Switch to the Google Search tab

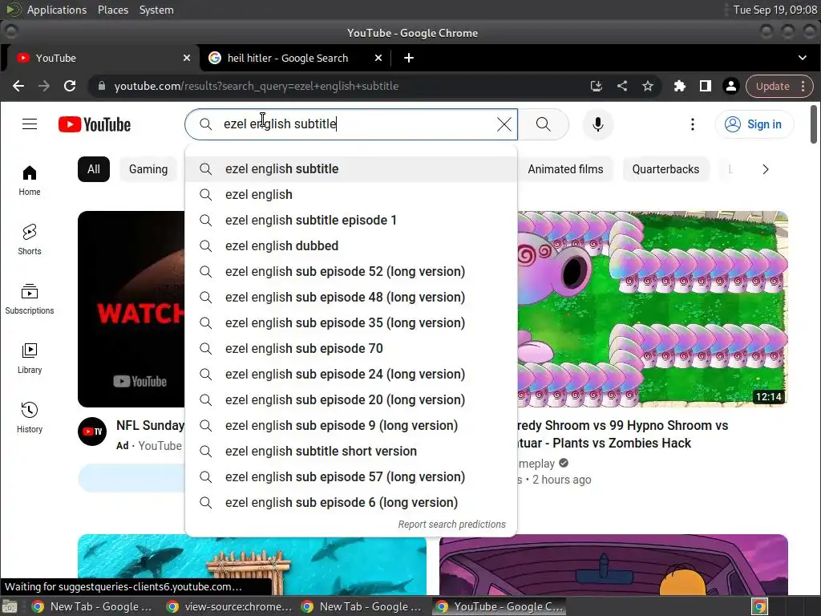294,58
